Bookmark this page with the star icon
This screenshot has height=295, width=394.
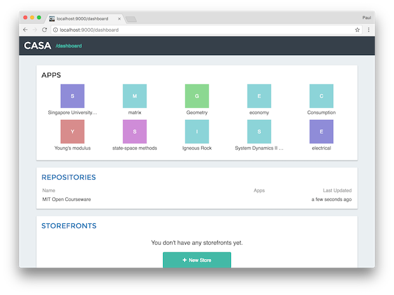click(x=357, y=30)
